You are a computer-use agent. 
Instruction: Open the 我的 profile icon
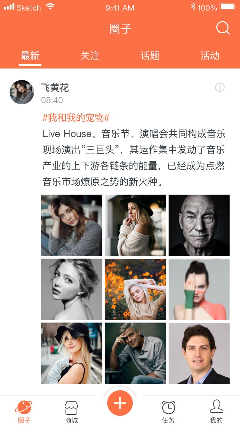tap(216, 407)
